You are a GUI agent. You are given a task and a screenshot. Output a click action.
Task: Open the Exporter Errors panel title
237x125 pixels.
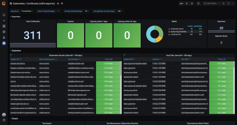pos(221,36)
